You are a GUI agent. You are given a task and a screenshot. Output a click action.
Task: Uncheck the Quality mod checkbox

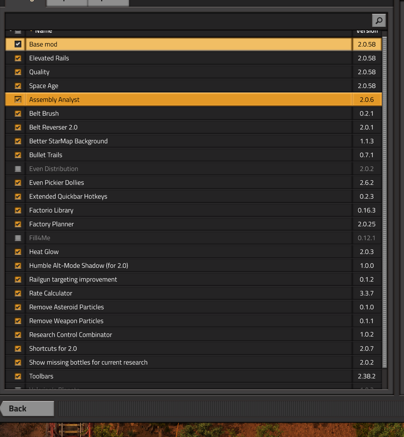(18, 72)
